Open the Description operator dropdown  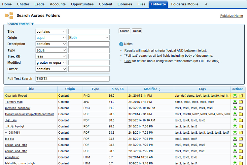coord(51,44)
